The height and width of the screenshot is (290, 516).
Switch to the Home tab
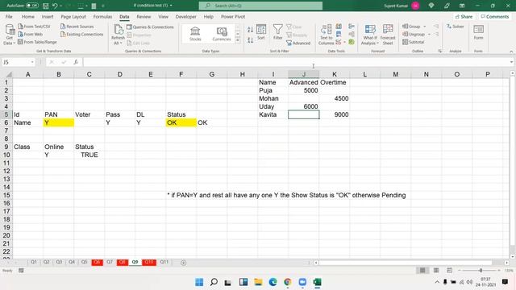[x=28, y=16]
